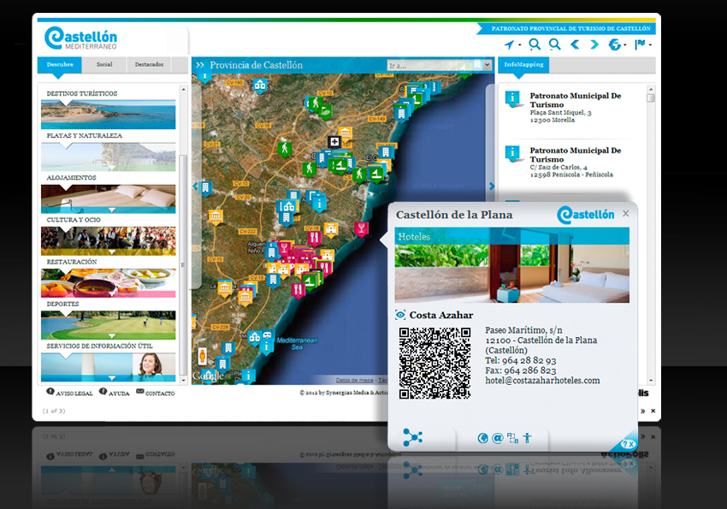Click the zoom out magnifier icon

[x=554, y=44]
